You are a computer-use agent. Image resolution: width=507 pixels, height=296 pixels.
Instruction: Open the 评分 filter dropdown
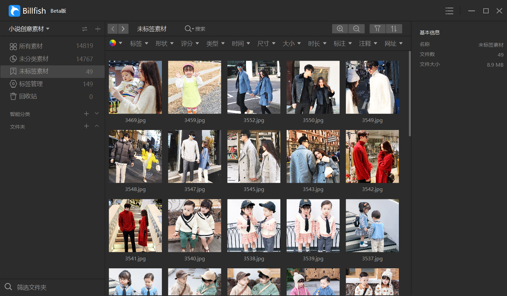click(x=190, y=43)
